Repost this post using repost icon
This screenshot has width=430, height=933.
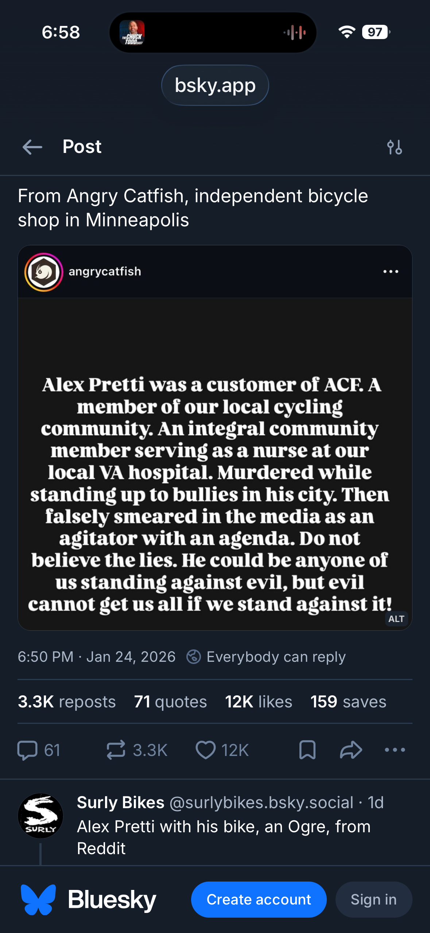(x=116, y=750)
